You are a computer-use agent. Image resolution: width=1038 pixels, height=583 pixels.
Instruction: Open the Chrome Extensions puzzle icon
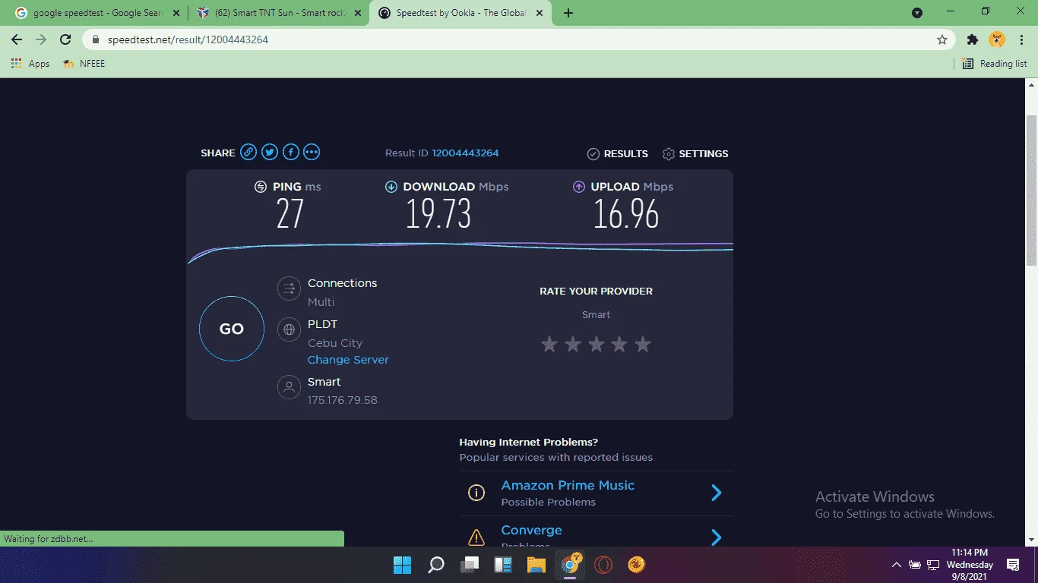[x=973, y=39]
